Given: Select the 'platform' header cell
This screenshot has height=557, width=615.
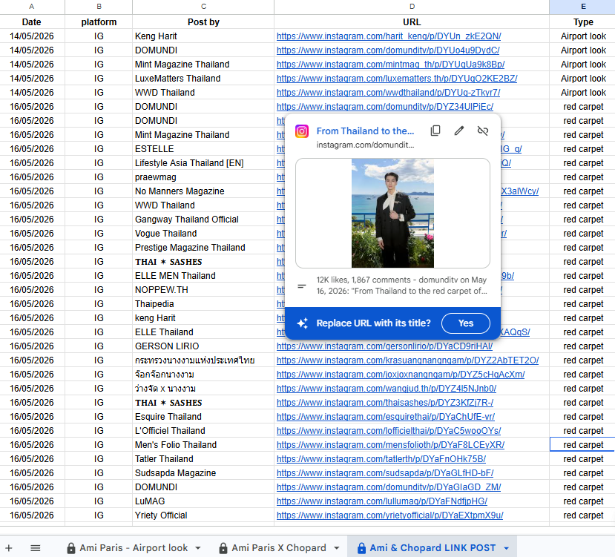Looking at the screenshot, I should [99, 22].
